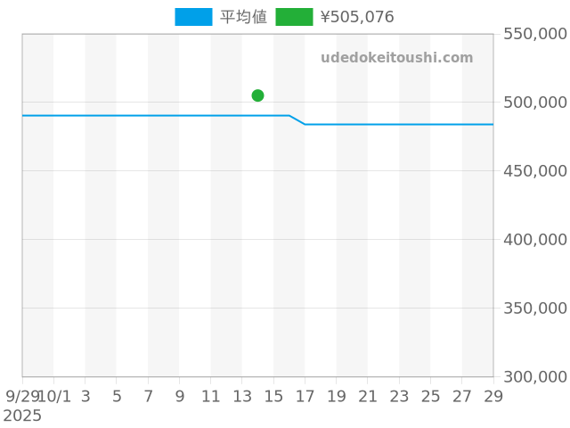Click the 300,000 y-axis label
This screenshot has height=428, width=570.
535,377
